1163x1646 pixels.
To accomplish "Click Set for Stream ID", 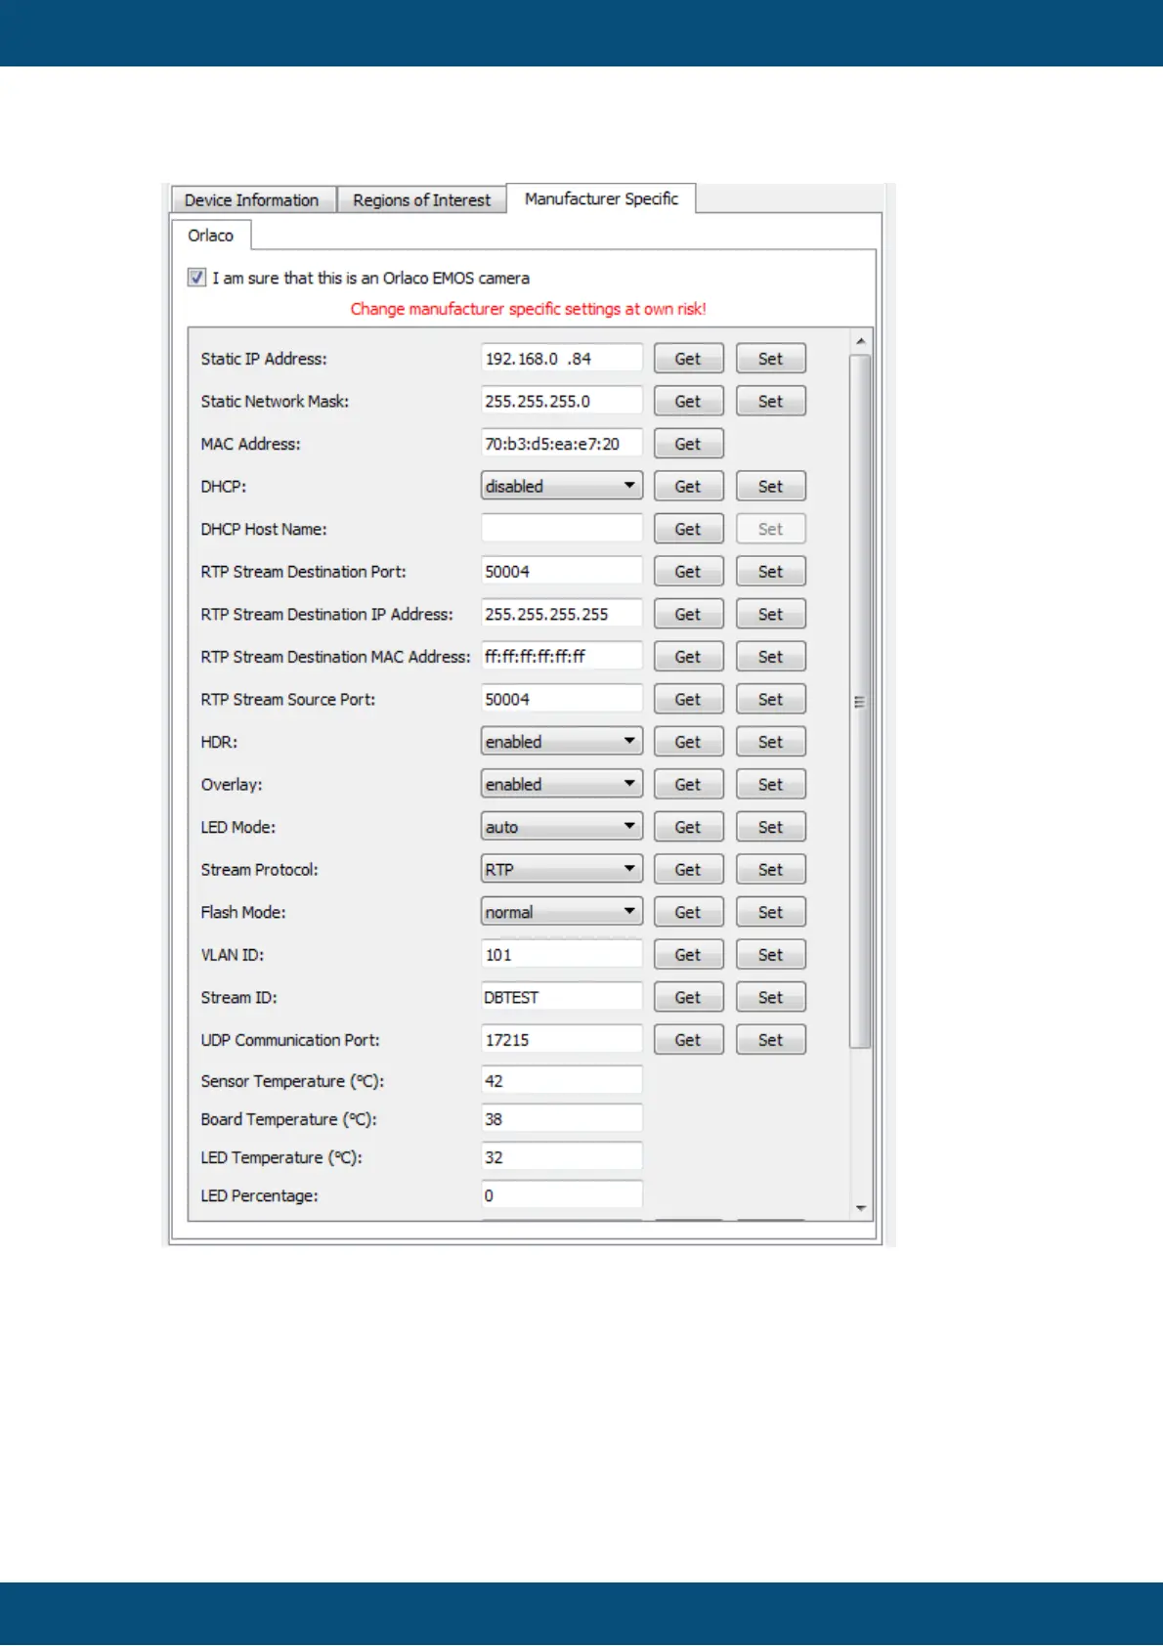I will pyautogui.click(x=771, y=997).
